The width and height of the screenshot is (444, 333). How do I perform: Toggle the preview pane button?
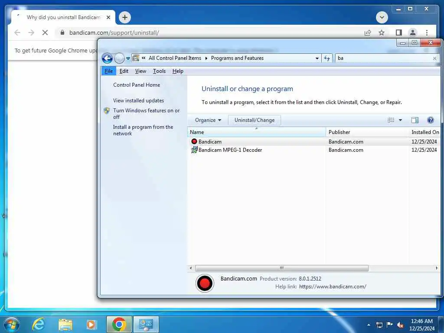pos(415,120)
